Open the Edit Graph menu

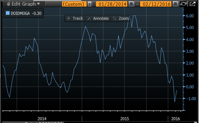[23, 4]
